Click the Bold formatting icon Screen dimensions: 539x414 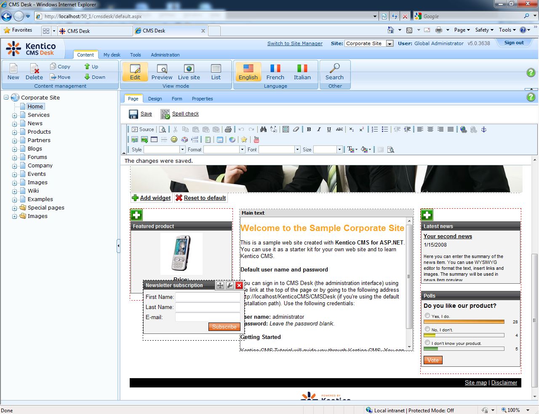(309, 129)
